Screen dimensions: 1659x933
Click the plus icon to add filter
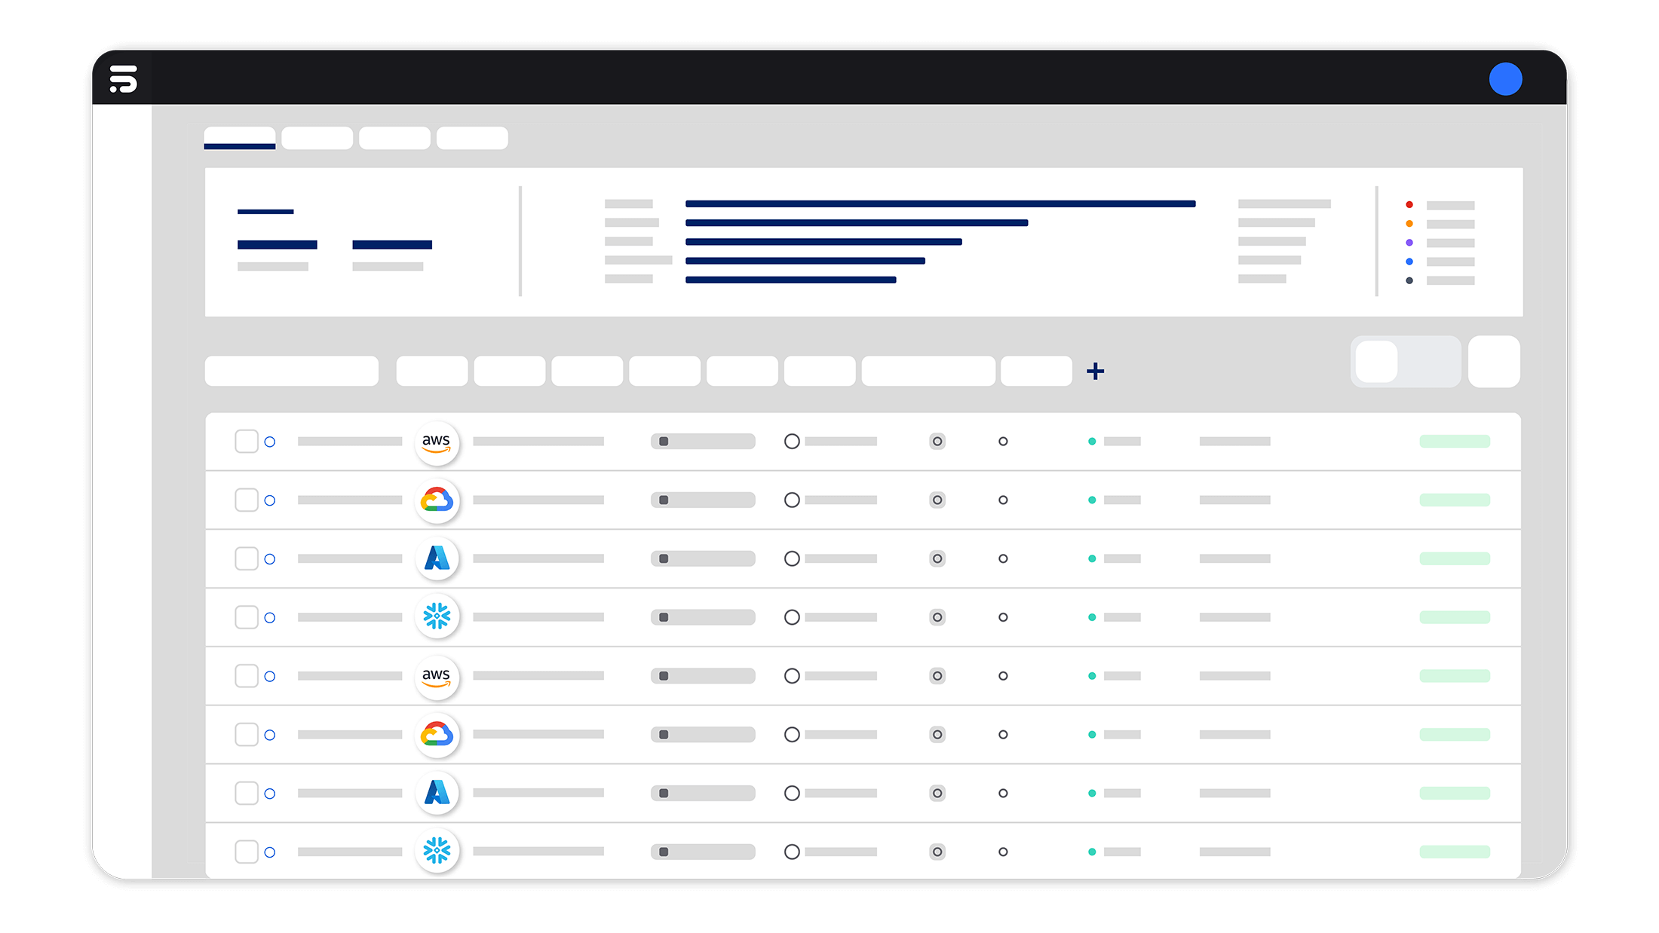coord(1095,371)
